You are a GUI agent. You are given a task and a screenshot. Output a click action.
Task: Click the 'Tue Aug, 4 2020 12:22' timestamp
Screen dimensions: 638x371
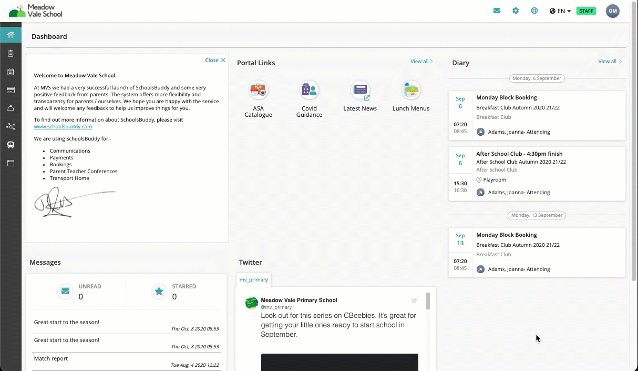click(195, 365)
